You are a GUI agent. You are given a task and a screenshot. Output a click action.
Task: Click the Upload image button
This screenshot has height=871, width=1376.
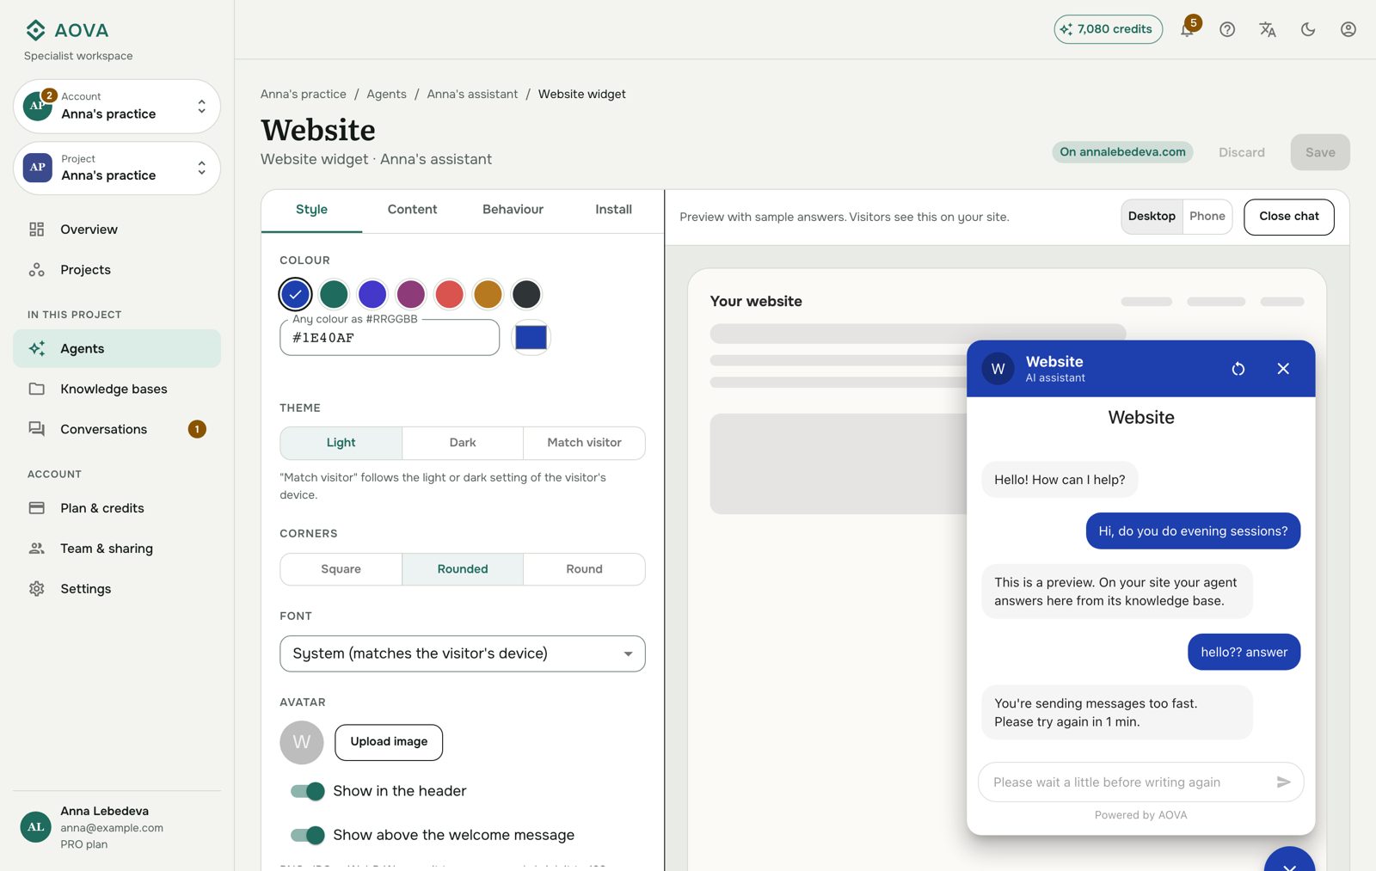pos(389,742)
